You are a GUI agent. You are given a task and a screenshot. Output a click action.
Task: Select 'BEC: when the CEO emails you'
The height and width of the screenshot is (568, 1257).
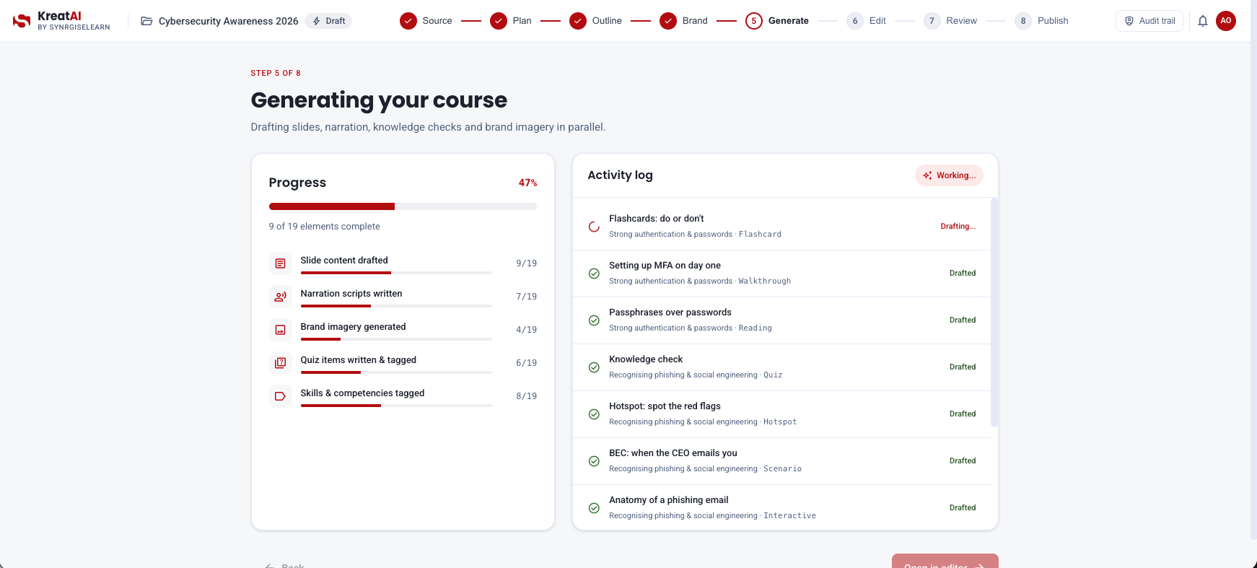[x=781, y=461]
